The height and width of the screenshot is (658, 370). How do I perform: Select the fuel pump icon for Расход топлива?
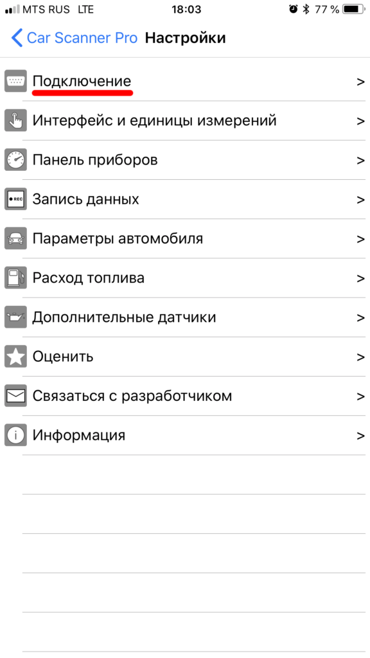[15, 278]
